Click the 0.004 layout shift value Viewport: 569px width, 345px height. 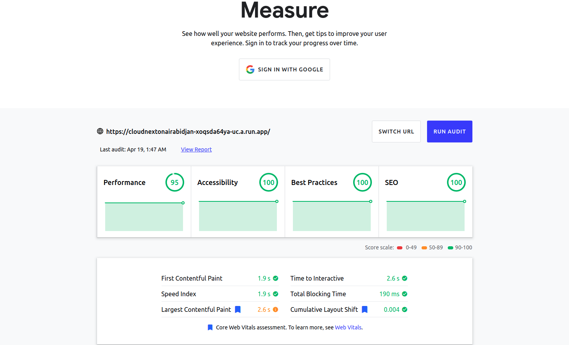pyautogui.click(x=391, y=309)
